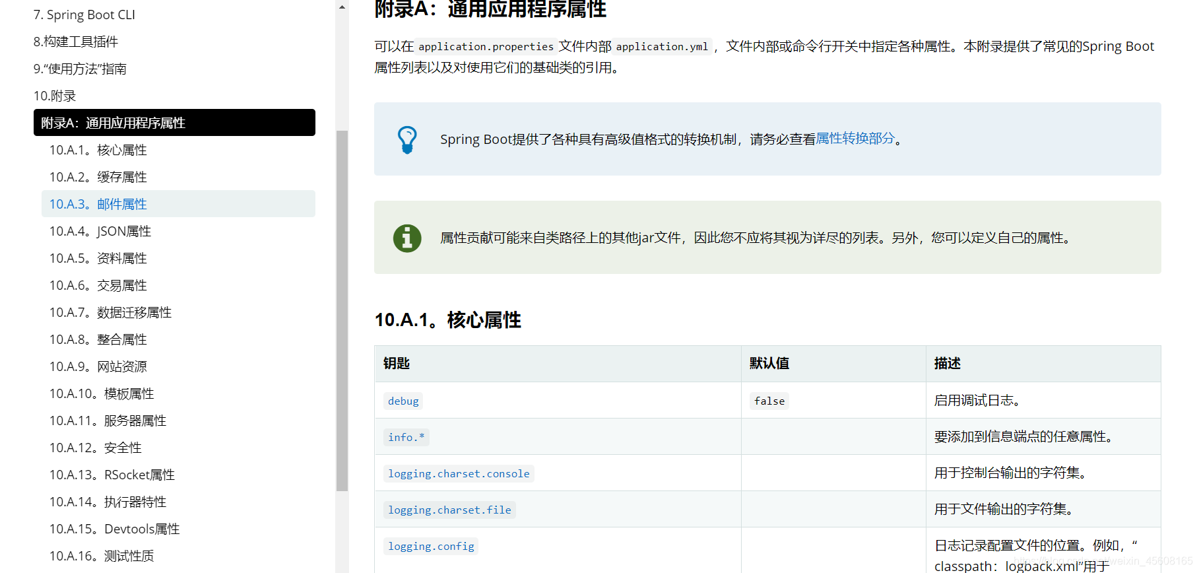Click the sidebar scrollbar thumb
1199x573 pixels.
pyautogui.click(x=342, y=310)
